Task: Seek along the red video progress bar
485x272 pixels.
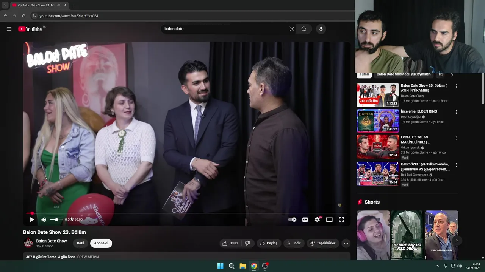Action: coord(187,213)
